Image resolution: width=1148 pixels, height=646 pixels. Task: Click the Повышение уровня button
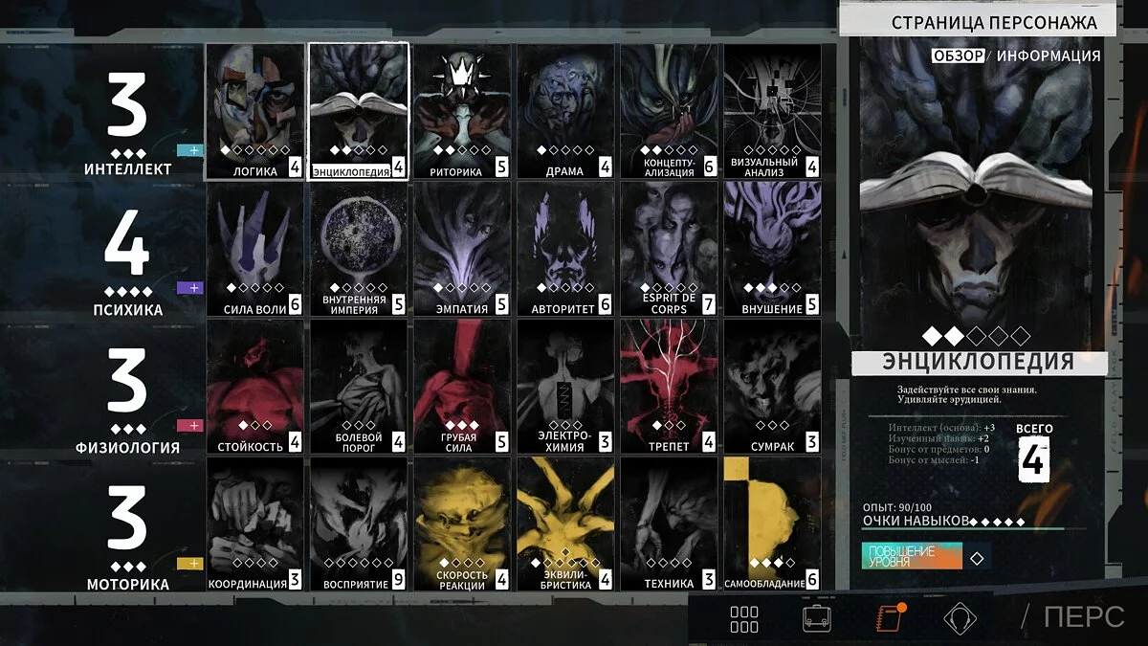point(911,556)
